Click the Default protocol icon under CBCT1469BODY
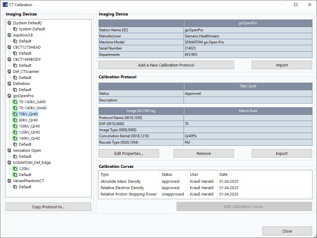 (15, 65)
